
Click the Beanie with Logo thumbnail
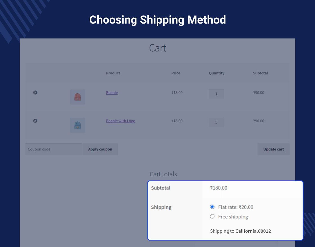point(78,125)
